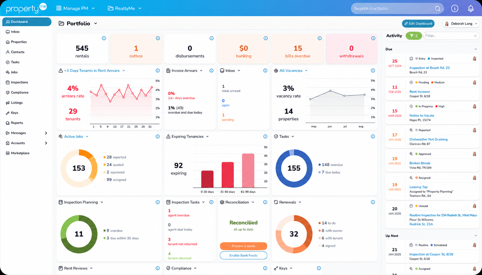This screenshot has height=275, width=482.
Task: Click info icon on Active Jobs widget
Action: (x=158, y=136)
